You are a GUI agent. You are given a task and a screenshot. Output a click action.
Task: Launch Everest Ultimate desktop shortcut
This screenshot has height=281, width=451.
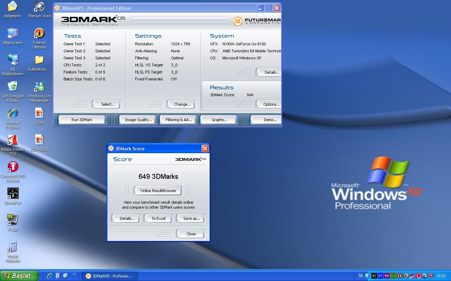(39, 38)
